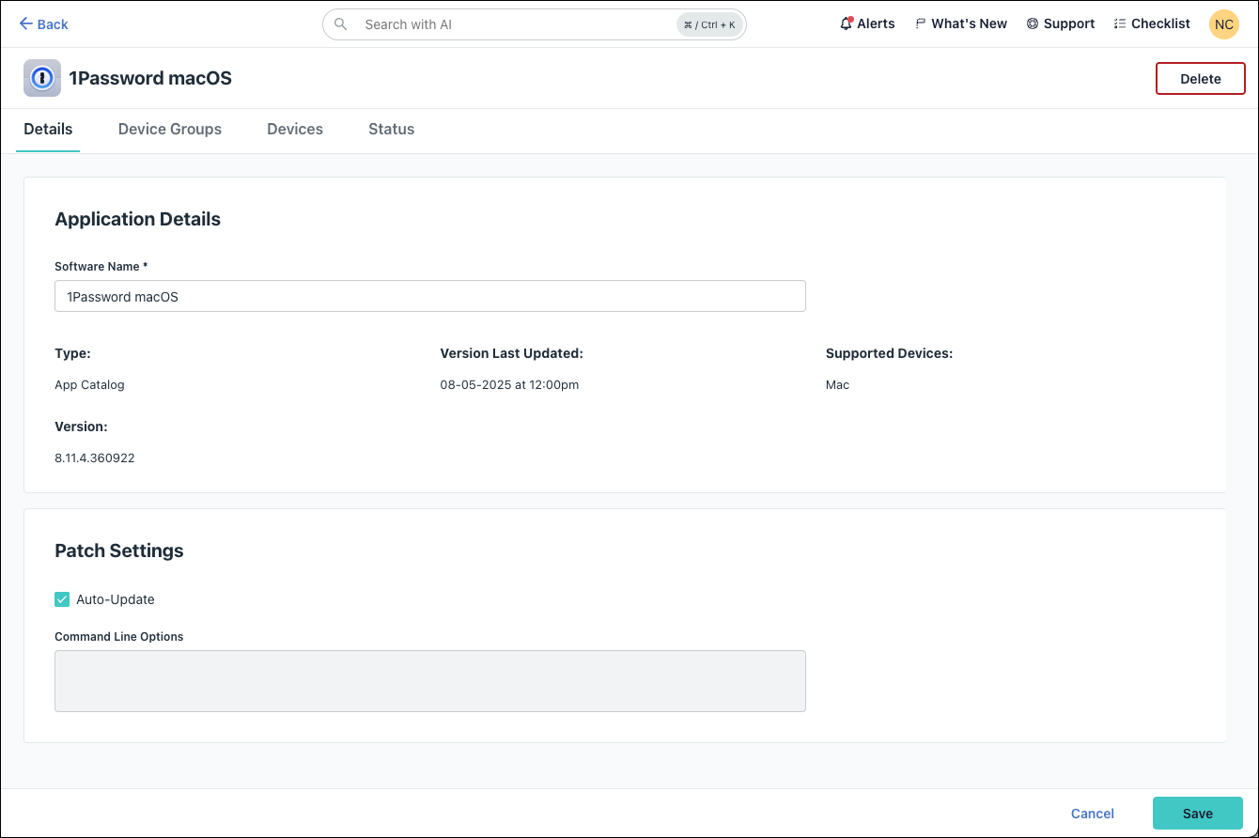
Task: Click the 1Password app icon
Action: tap(42, 78)
